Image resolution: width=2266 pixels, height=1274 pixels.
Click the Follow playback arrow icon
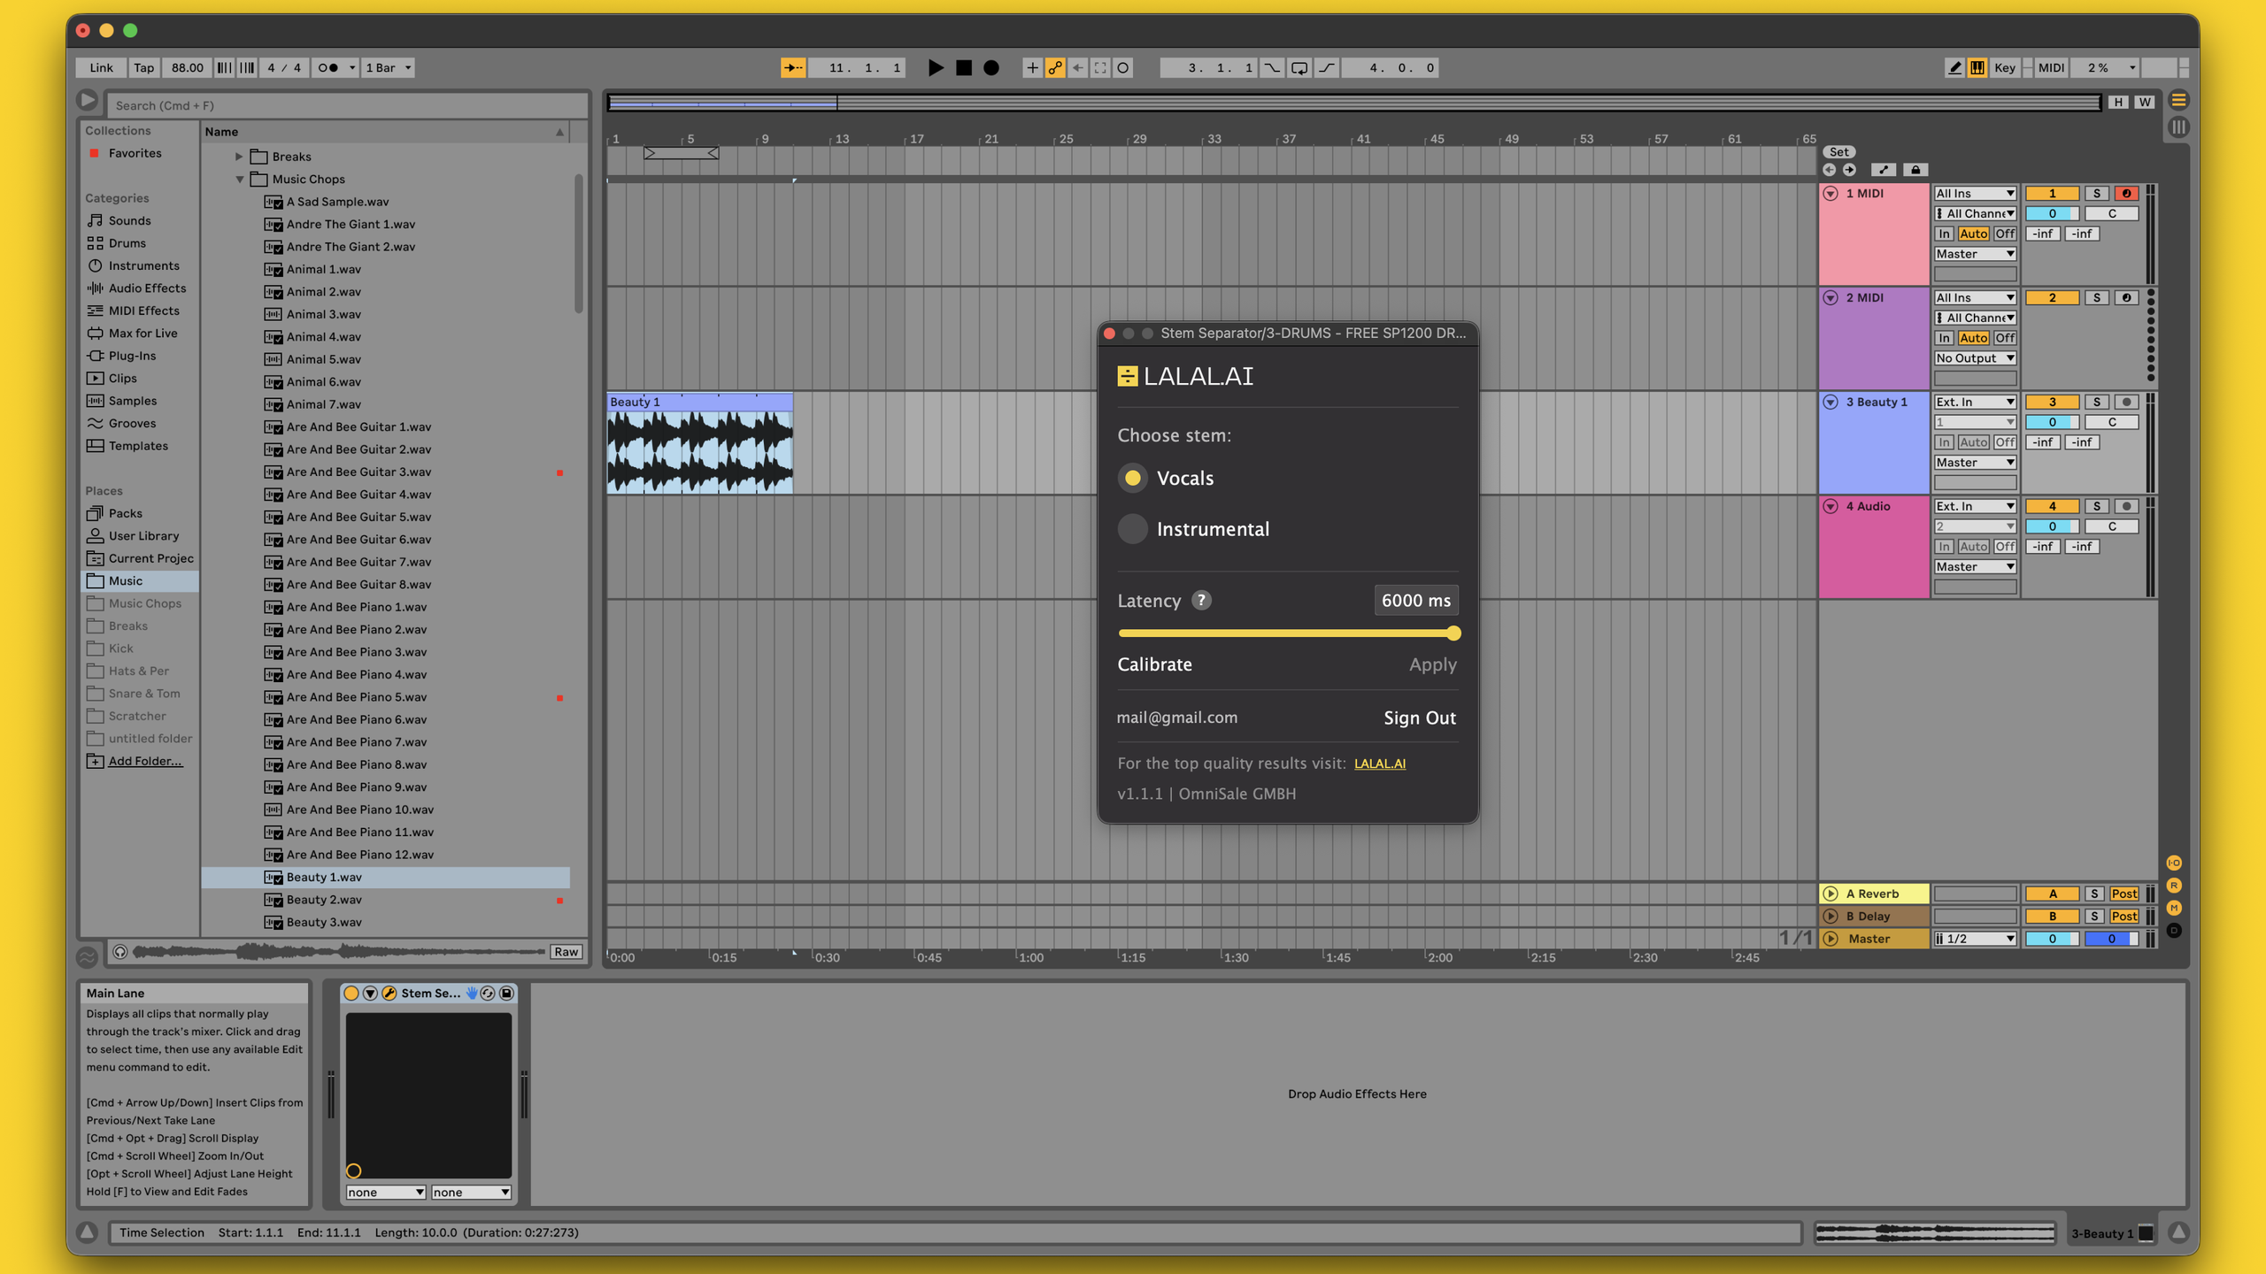coord(791,67)
